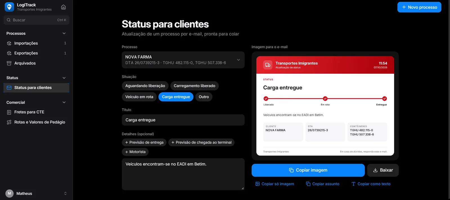Click the DTA 26/0739215-3 card in the preview

pyautogui.click(x=325, y=132)
